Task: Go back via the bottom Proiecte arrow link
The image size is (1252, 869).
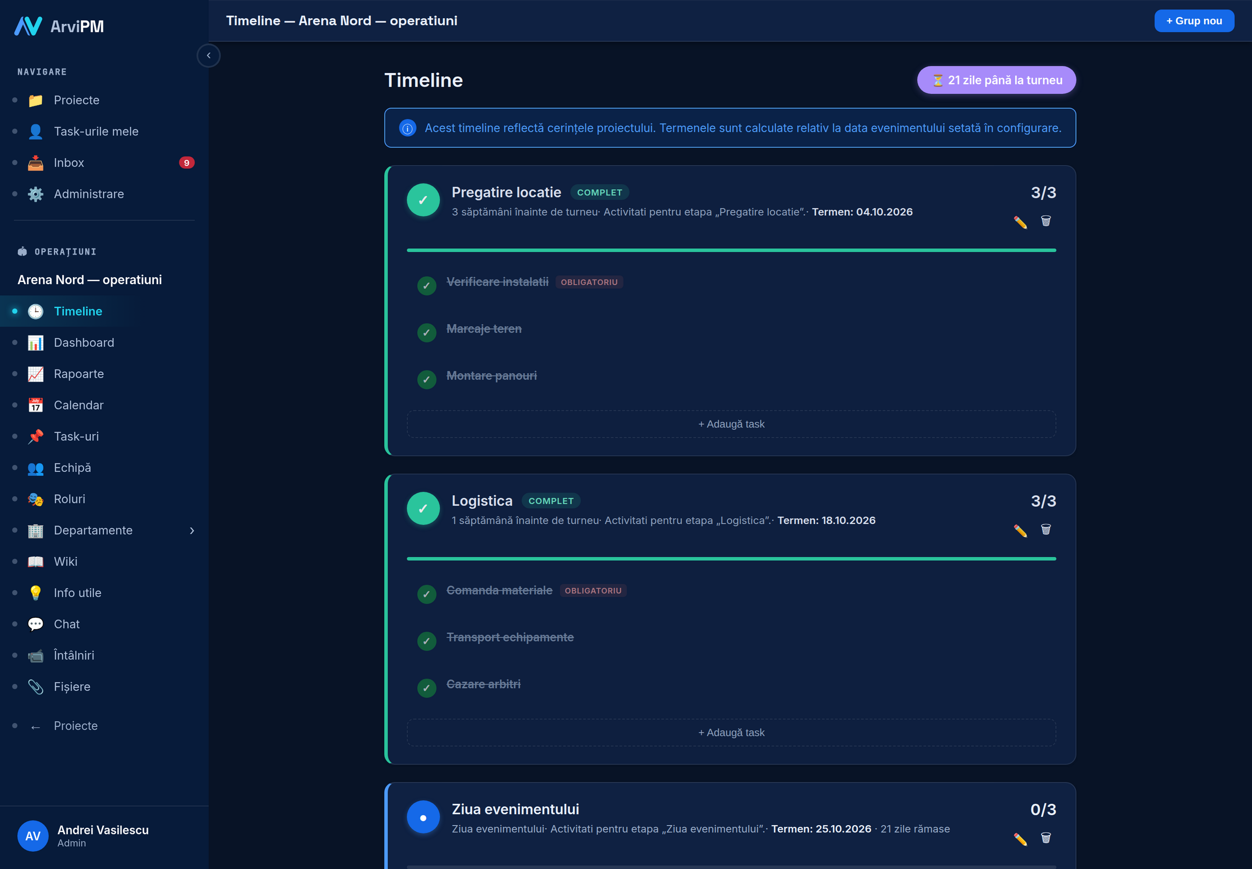Action: (x=105, y=726)
